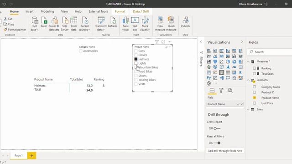Open Power BI datasets

tap(54, 24)
